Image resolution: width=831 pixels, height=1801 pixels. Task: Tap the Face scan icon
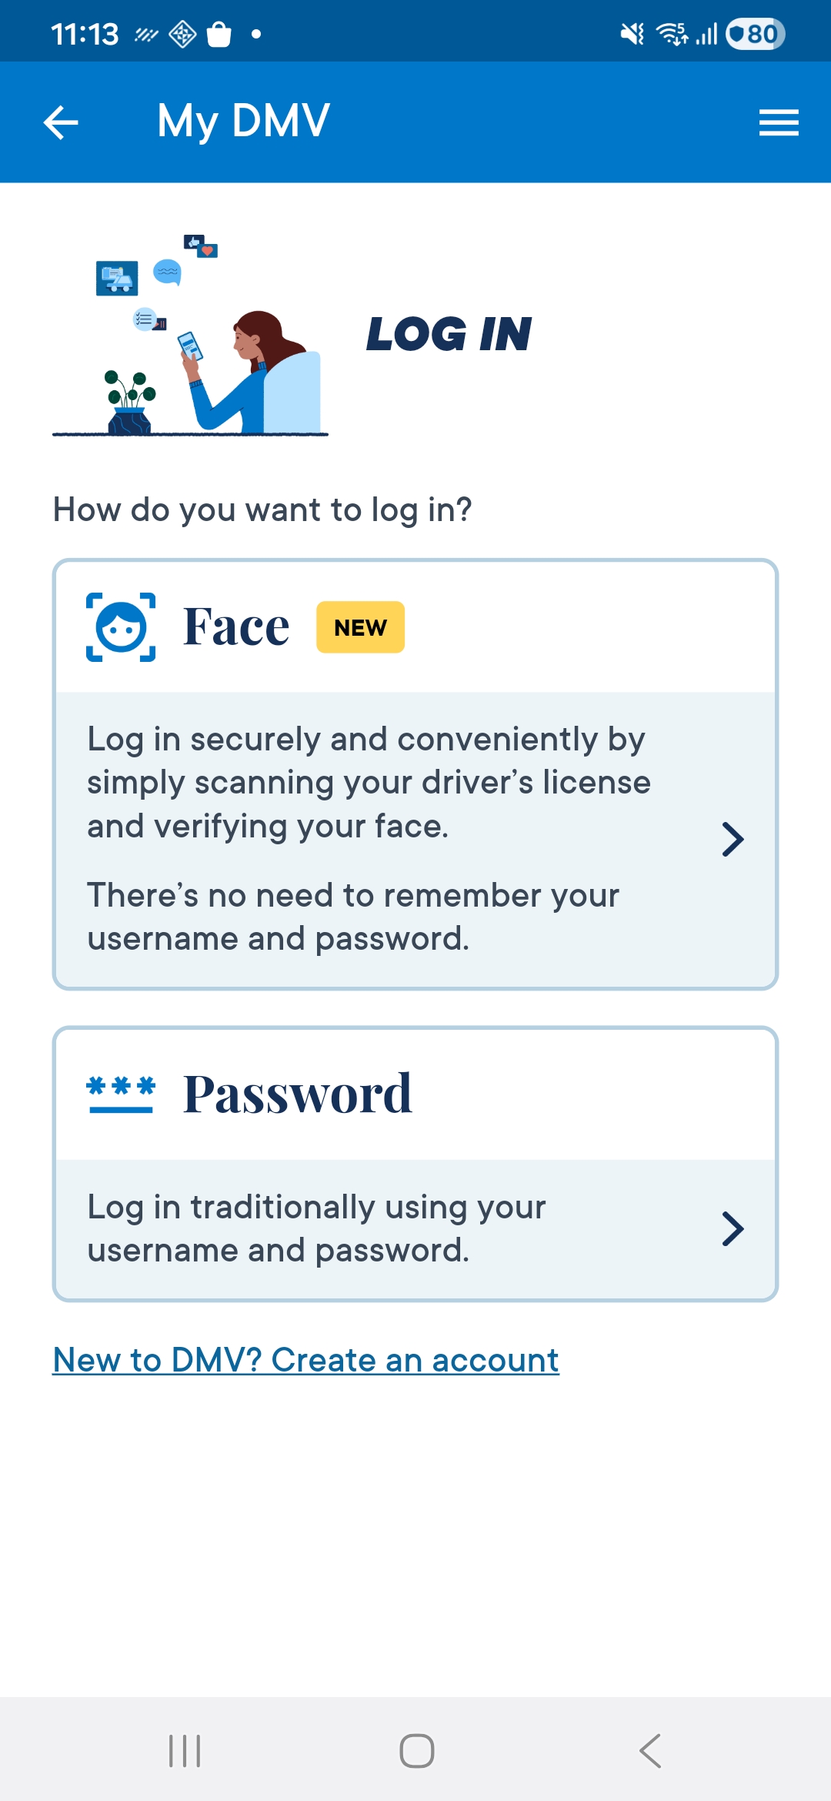tap(119, 626)
